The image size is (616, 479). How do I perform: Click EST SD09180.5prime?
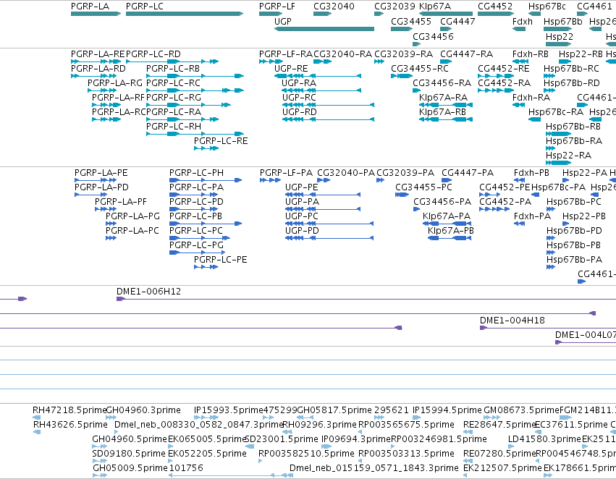coord(129,454)
